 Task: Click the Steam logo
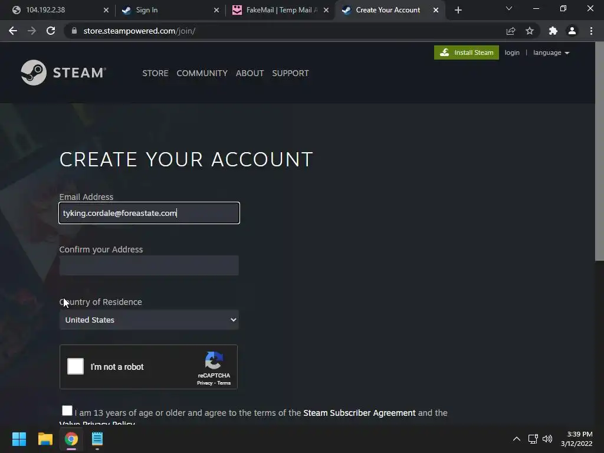64,73
